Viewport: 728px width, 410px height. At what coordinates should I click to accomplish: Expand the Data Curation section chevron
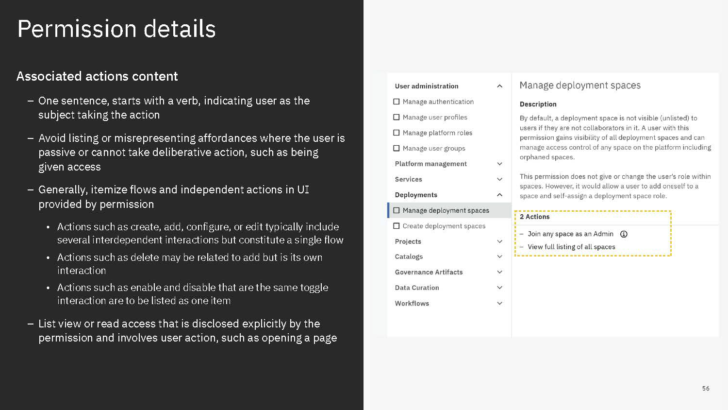click(499, 288)
